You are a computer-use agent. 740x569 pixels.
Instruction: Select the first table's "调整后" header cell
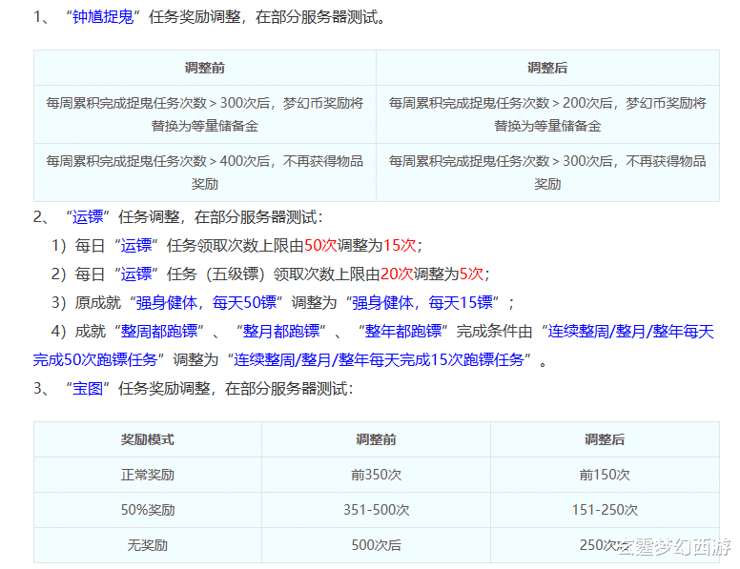pos(547,68)
